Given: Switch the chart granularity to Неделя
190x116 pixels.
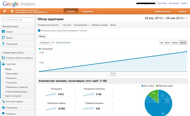Looking at the screenshot, I should (175, 43).
